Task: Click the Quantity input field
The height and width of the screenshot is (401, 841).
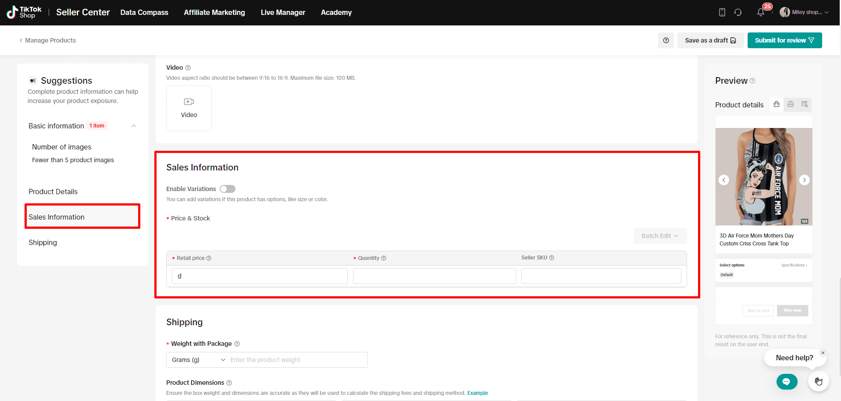Action: [x=434, y=276]
